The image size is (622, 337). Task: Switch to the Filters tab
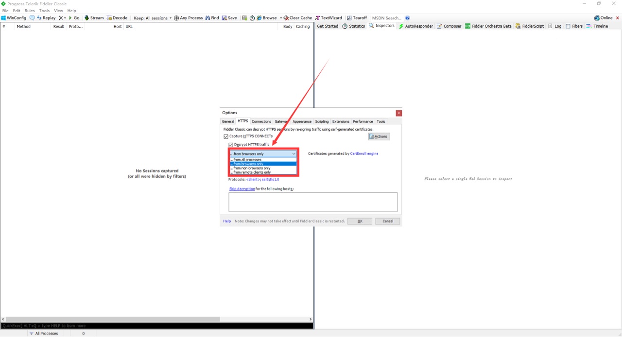point(574,26)
